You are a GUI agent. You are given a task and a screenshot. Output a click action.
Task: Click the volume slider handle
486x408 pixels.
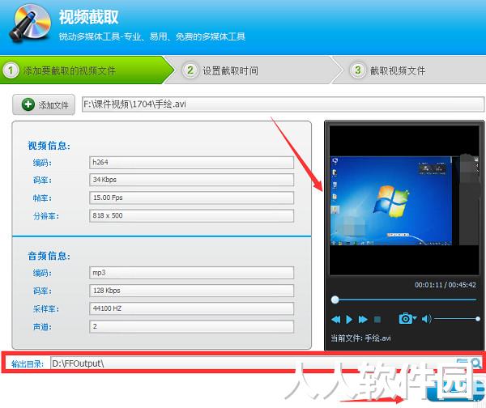[x=478, y=319]
